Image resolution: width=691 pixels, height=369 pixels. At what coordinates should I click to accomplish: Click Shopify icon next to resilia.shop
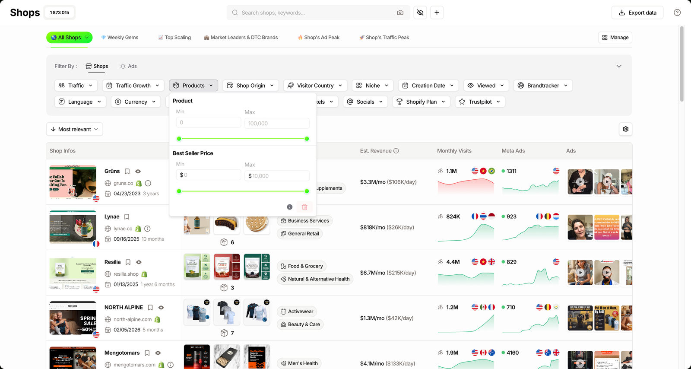[x=144, y=274]
